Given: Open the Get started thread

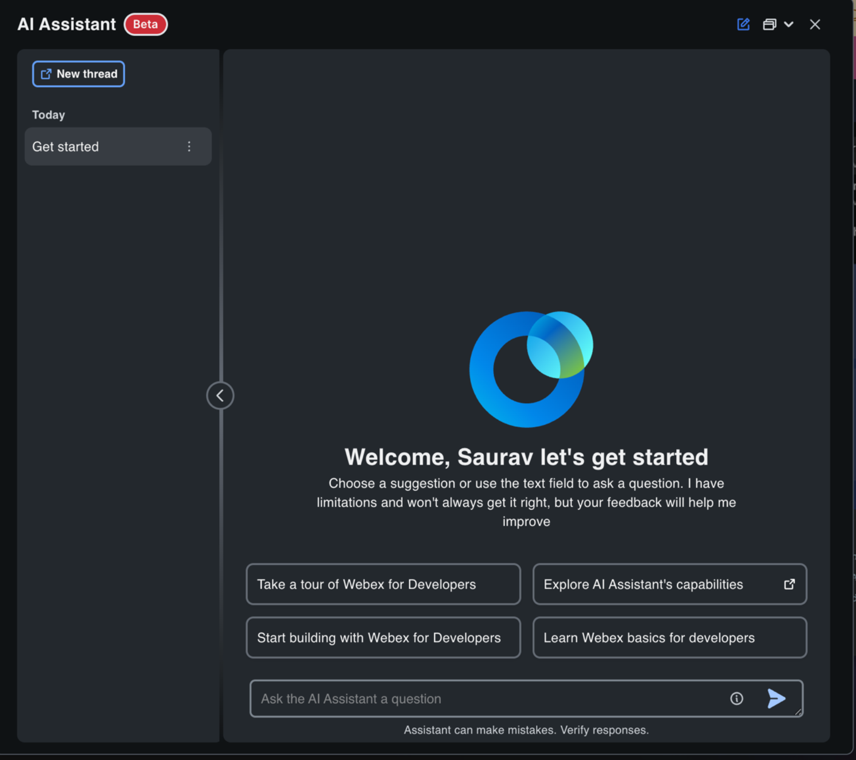Looking at the screenshot, I should pyautogui.click(x=118, y=146).
